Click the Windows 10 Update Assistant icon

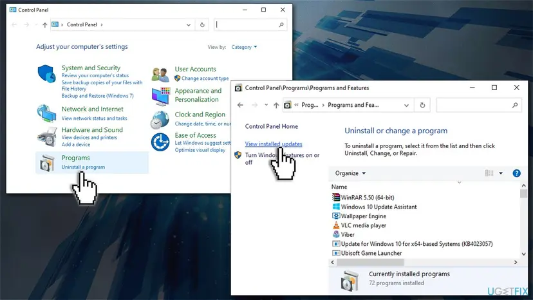(x=336, y=207)
